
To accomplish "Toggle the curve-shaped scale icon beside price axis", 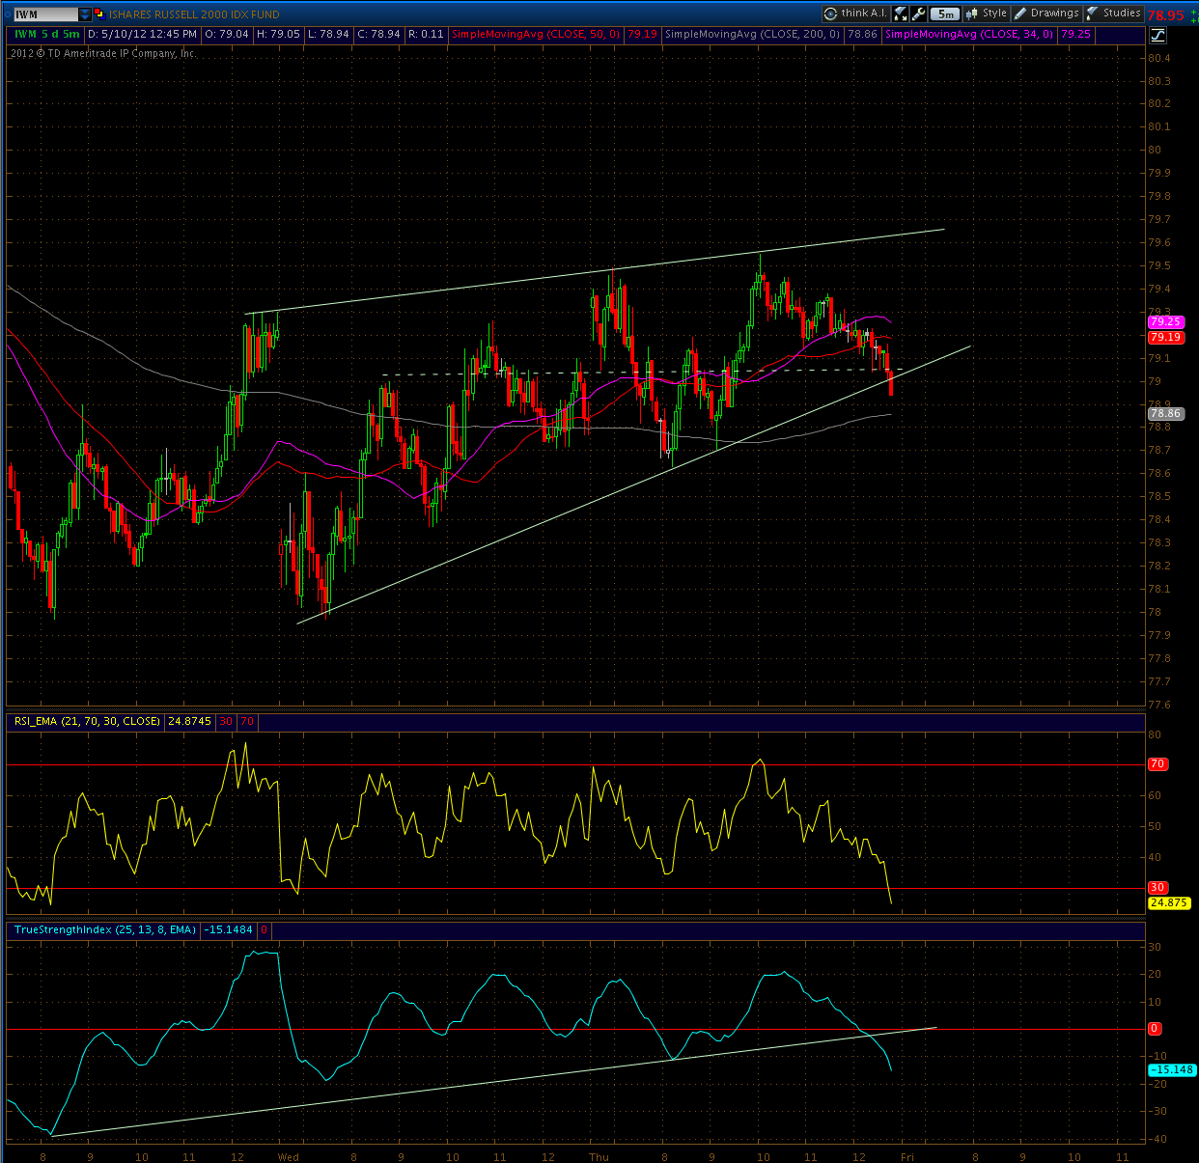I will [x=1157, y=36].
